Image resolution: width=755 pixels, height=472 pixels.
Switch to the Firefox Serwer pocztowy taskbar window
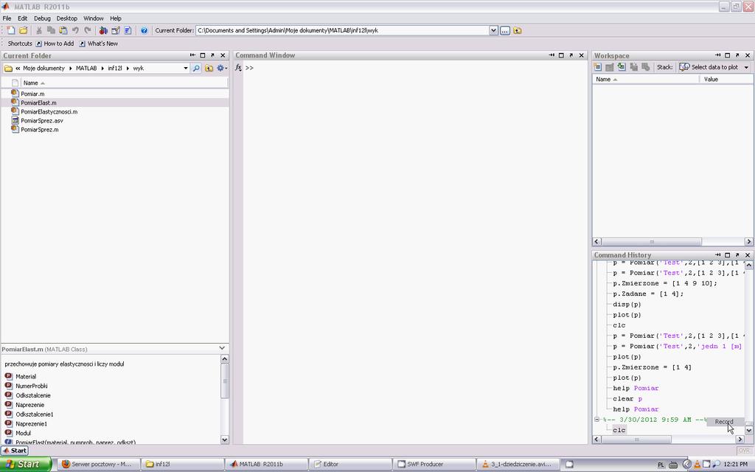(98, 465)
